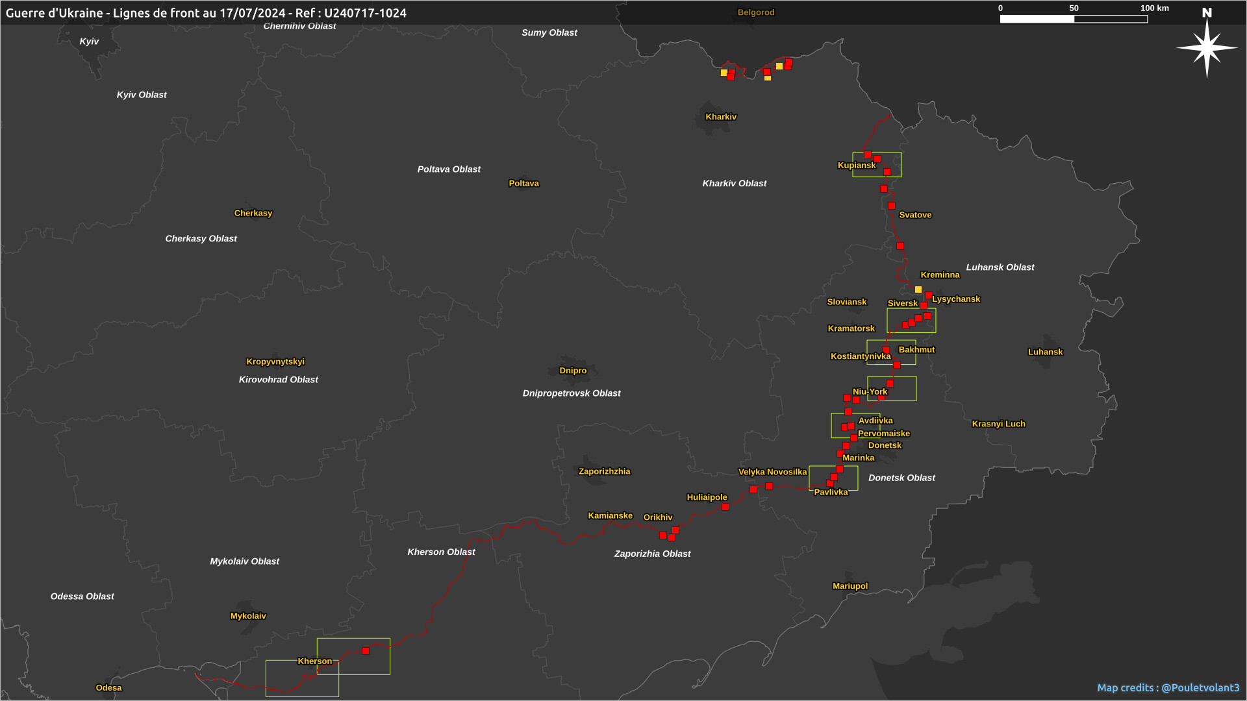Image resolution: width=1247 pixels, height=701 pixels.
Task: Click the Bakhmut label
Action: 916,349
